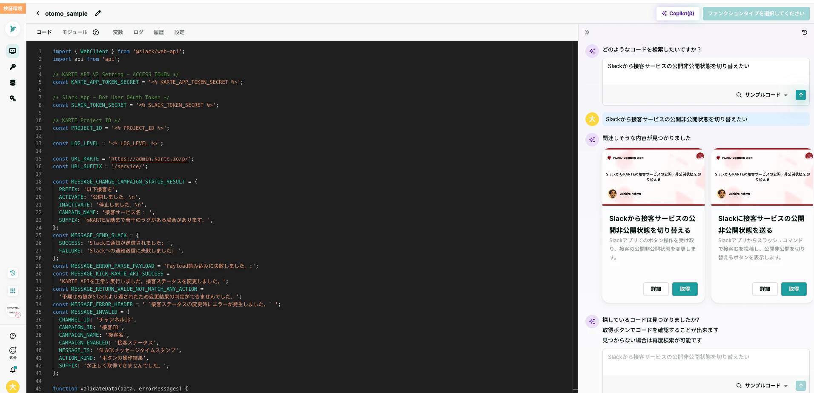Click 取得 on 'Slackから接客サービスの公開非公開状態を切り替える' card
Image resolution: width=814 pixels, height=393 pixels.
tap(685, 289)
